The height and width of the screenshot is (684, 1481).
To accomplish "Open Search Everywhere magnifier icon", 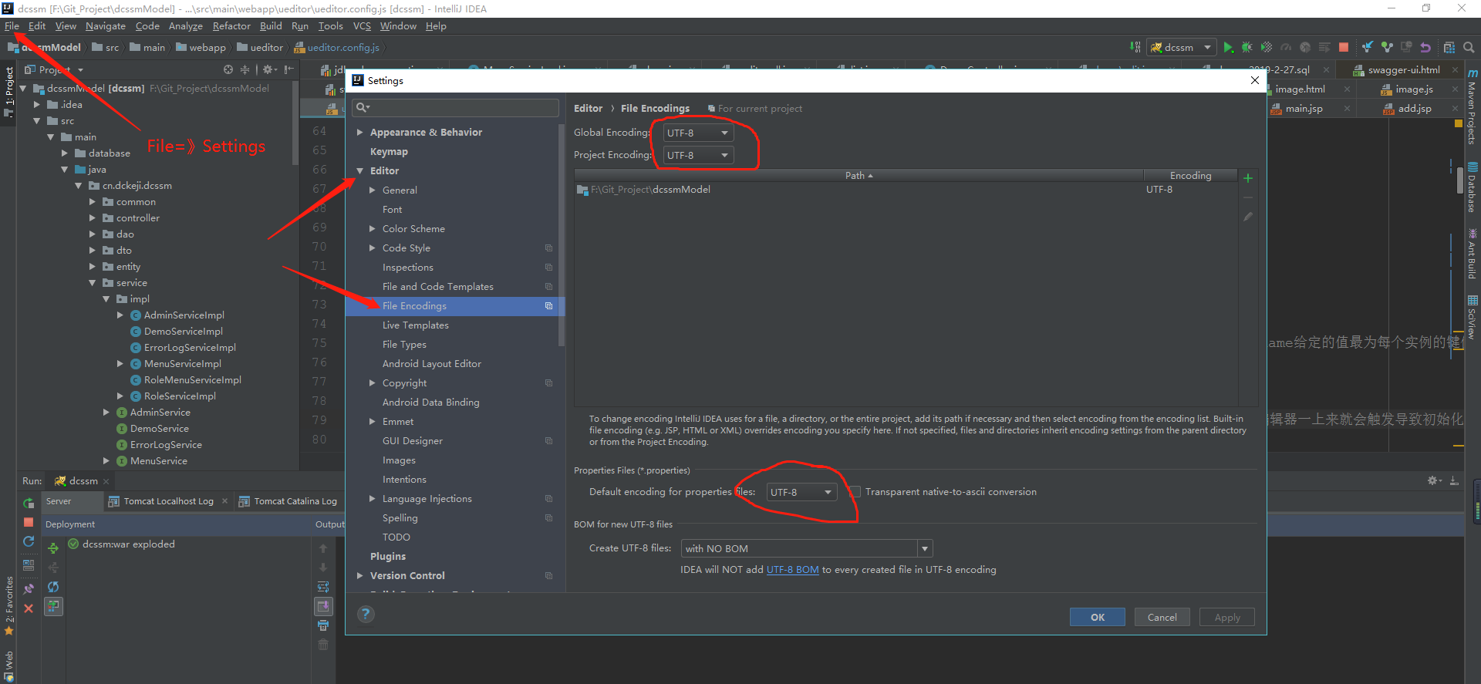I will (1469, 48).
